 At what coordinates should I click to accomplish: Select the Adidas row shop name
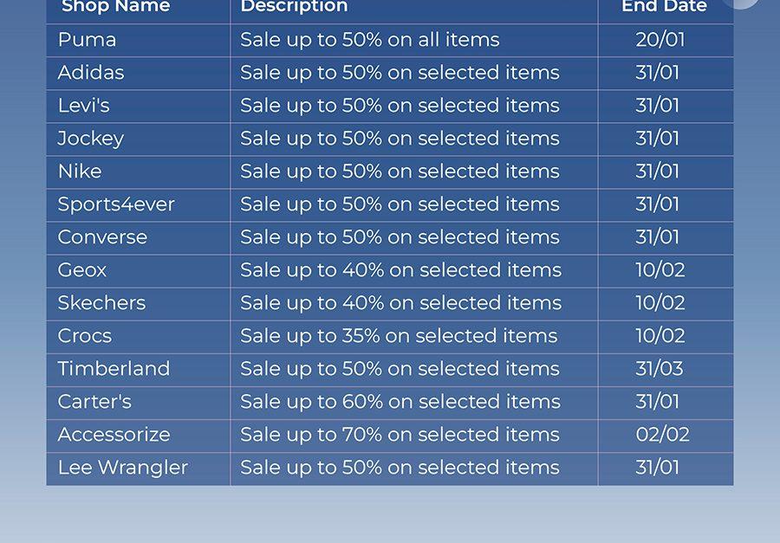(90, 73)
